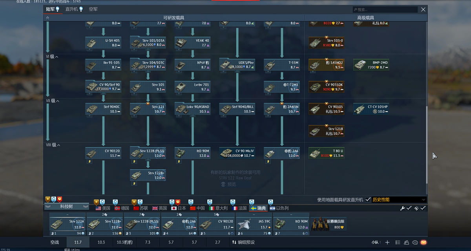Viewport: 471px width, 251px height.
Task: Collapse the tree using the top-left arrow
Action: (x=48, y=18)
